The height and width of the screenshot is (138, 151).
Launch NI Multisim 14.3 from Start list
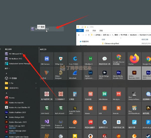coord(15,59)
